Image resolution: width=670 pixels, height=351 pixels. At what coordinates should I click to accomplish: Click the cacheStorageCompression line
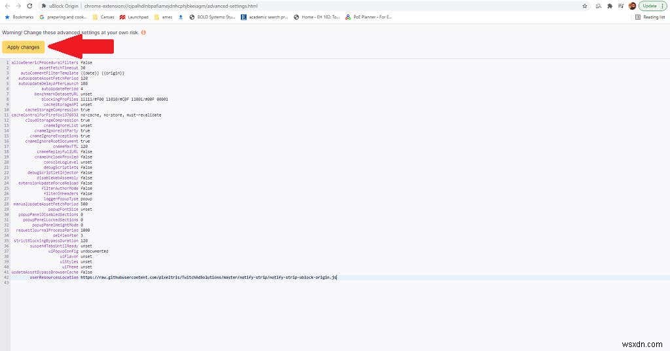[58, 110]
